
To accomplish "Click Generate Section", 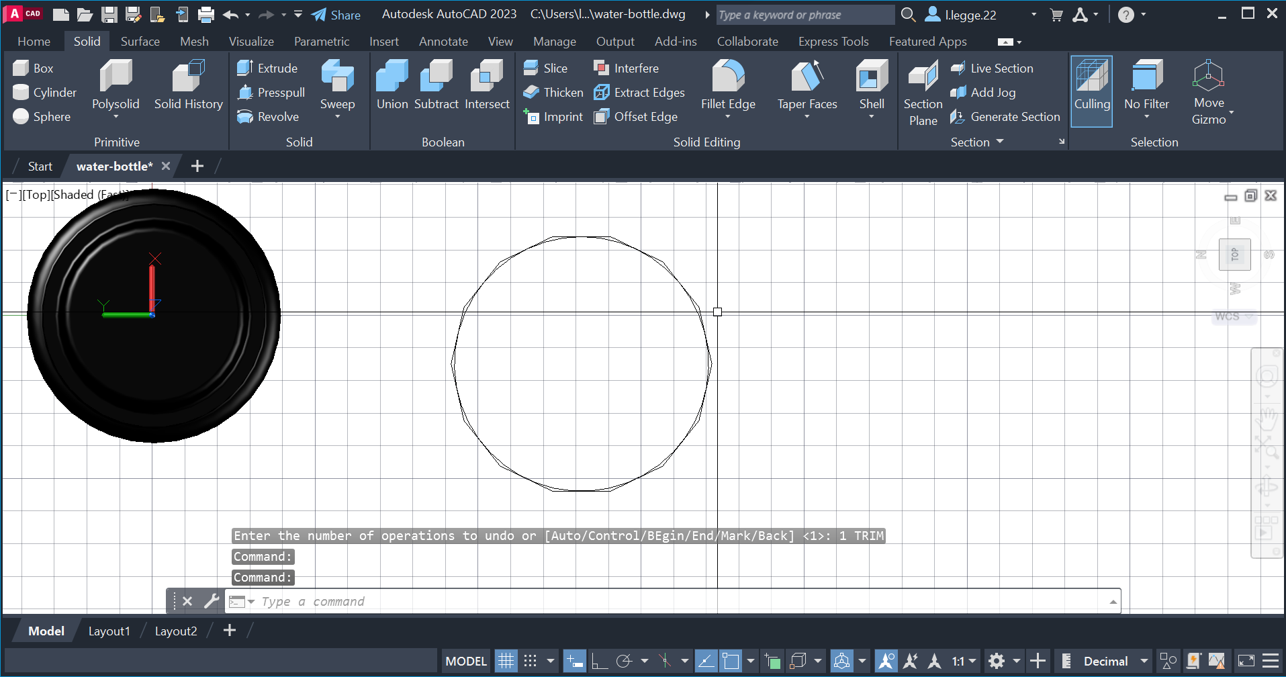I will click(1005, 116).
